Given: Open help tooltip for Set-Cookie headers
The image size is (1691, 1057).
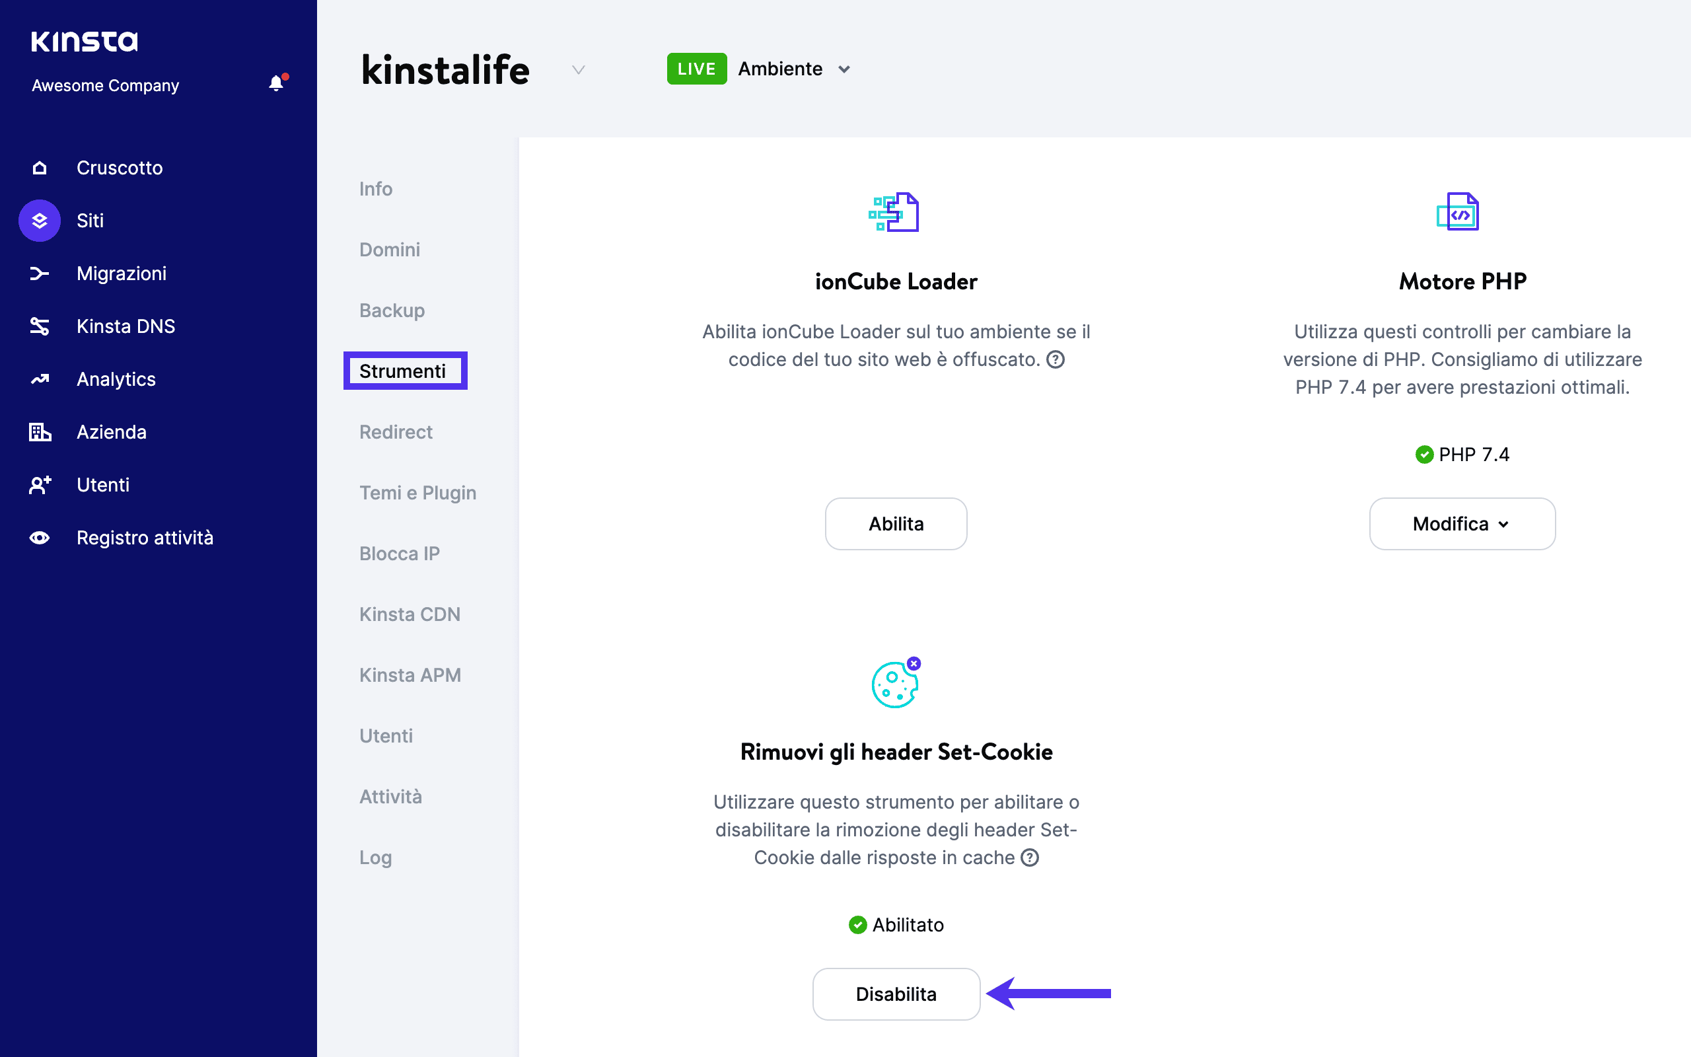Looking at the screenshot, I should point(1030,857).
